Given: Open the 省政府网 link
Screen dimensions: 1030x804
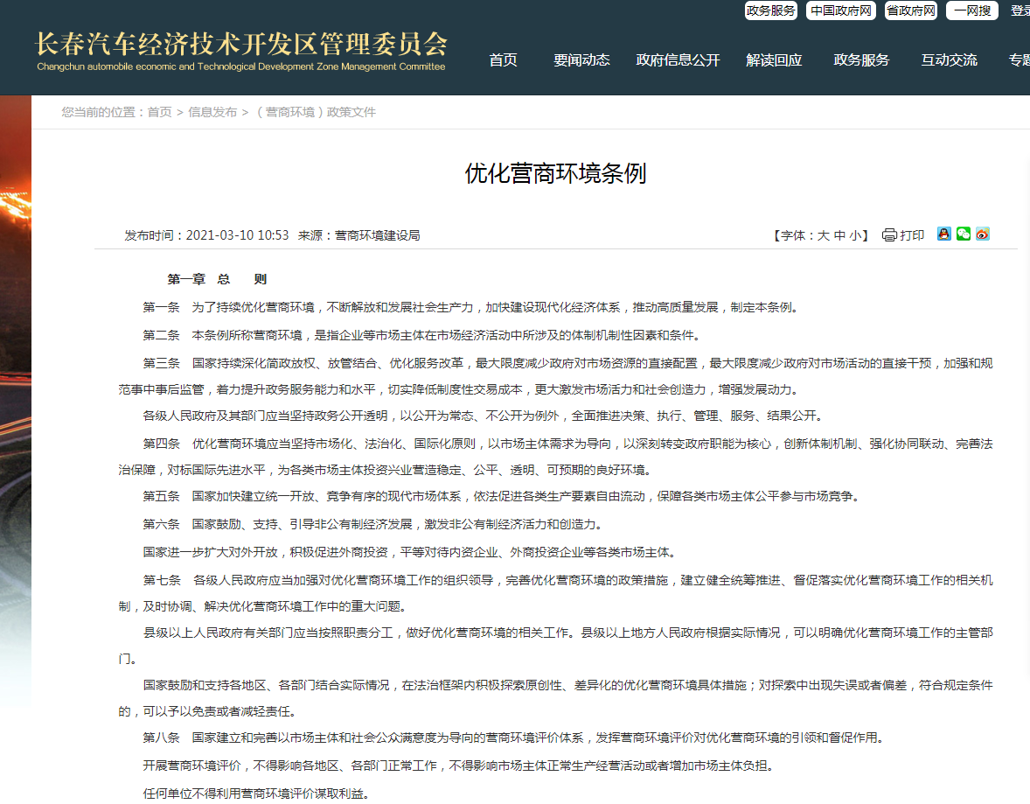Looking at the screenshot, I should [910, 10].
